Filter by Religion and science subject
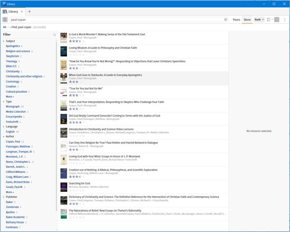The height and width of the screenshot is (232, 290). click(x=18, y=51)
